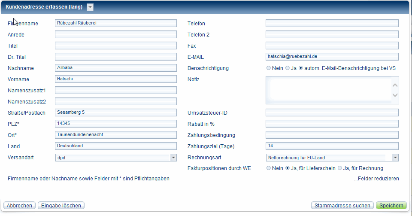Choose autom. E-Mail-Benachrichtigung bei VS option
Screen dimensions: 412x216
(x=301, y=68)
